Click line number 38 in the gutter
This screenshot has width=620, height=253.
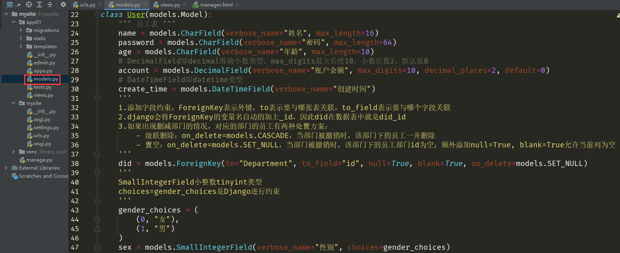[x=74, y=164]
